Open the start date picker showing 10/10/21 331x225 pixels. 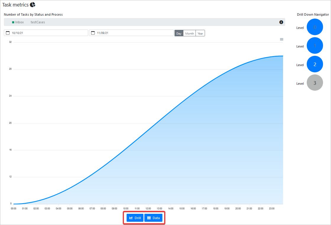[x=47, y=33]
